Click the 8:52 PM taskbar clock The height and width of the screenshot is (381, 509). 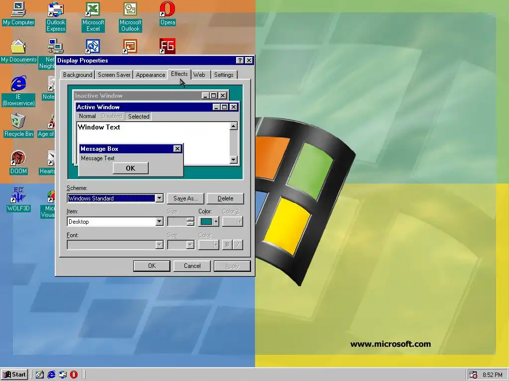click(493, 375)
